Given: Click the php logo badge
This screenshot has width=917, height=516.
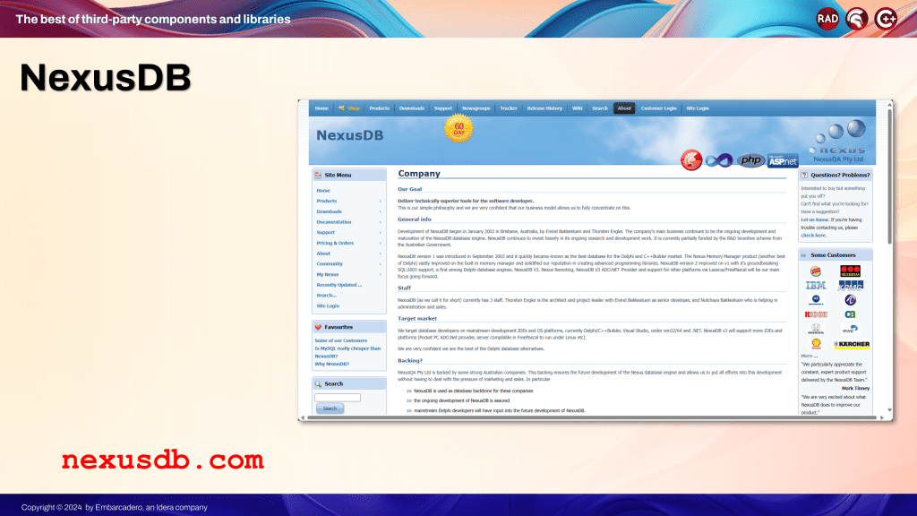Looking at the screenshot, I should click(751, 159).
